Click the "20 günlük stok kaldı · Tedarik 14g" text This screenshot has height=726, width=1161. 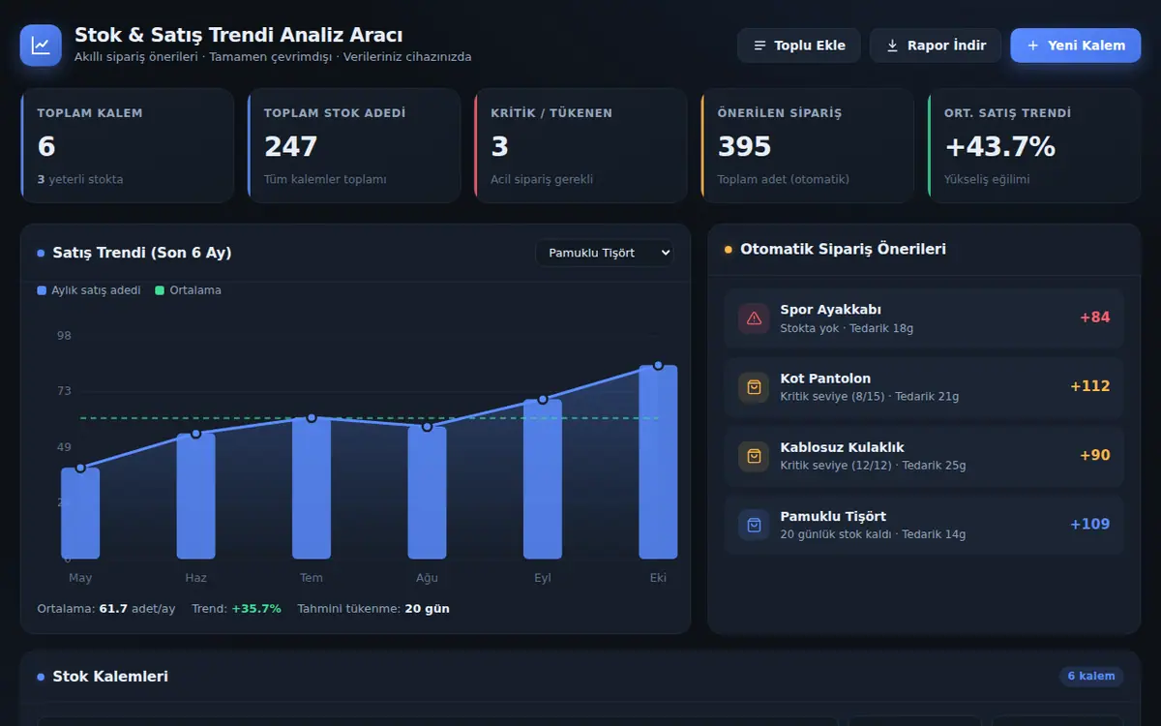(873, 534)
